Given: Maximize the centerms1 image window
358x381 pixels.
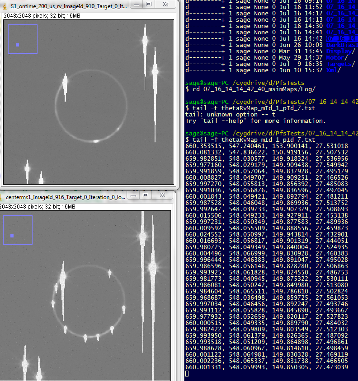Looking at the screenshot, I should (x=146, y=195).
